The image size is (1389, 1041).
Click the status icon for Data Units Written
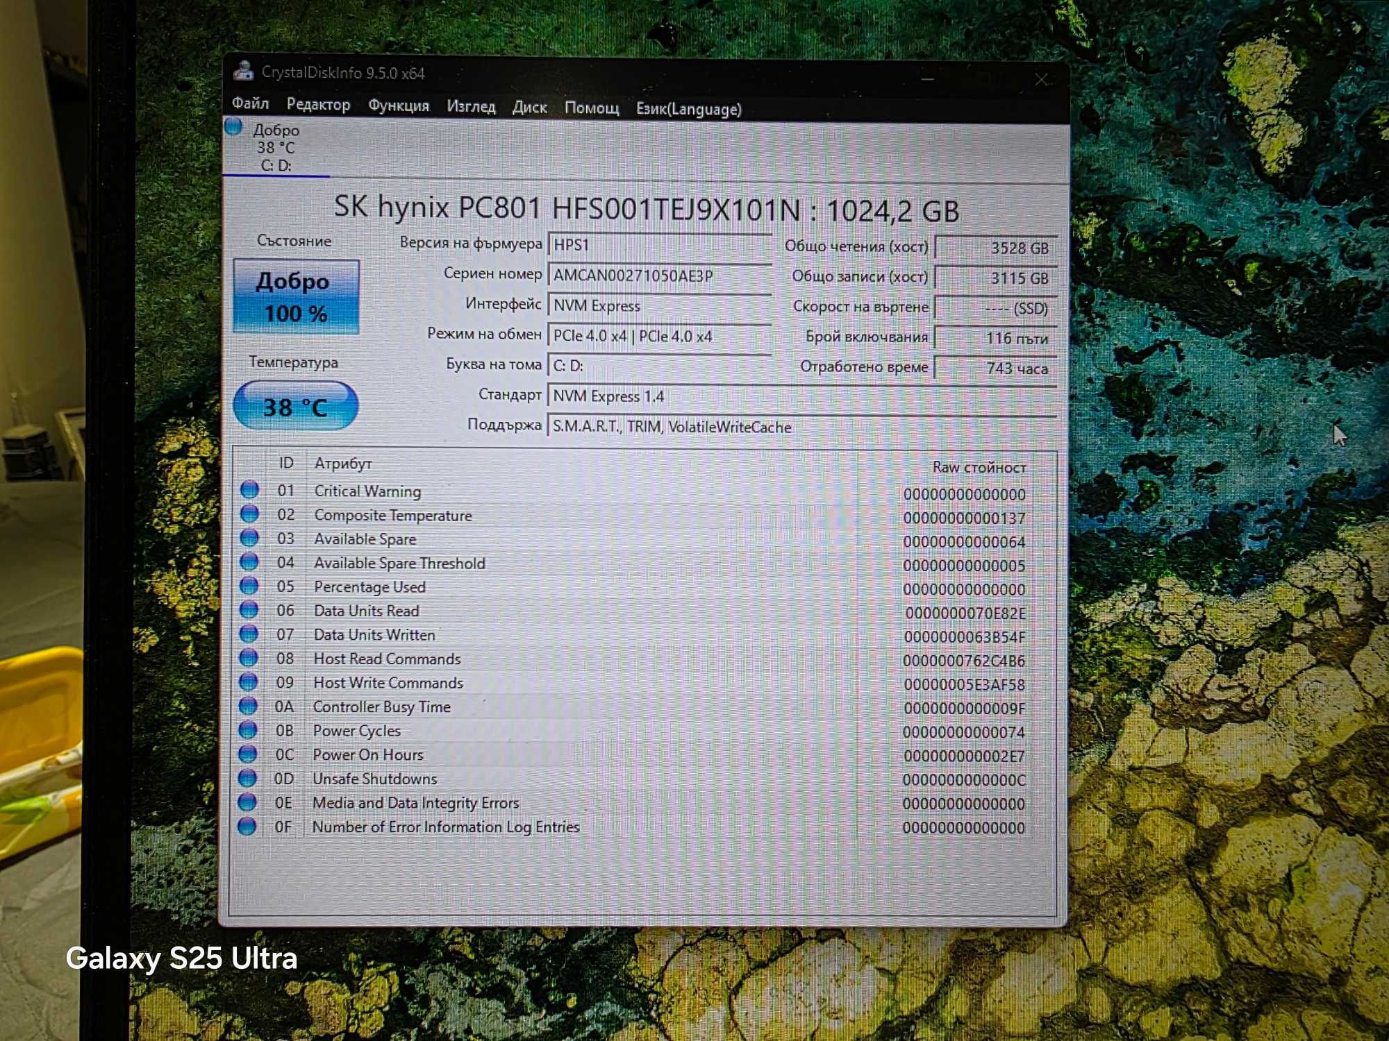pos(249,634)
